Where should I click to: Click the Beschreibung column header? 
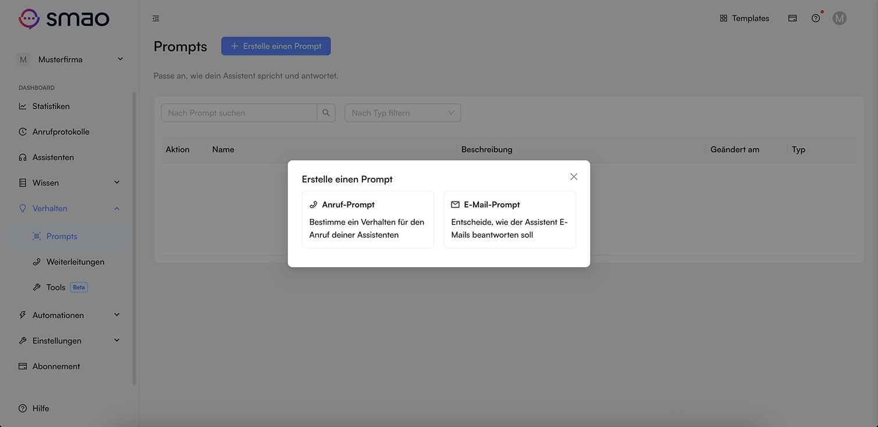point(487,149)
